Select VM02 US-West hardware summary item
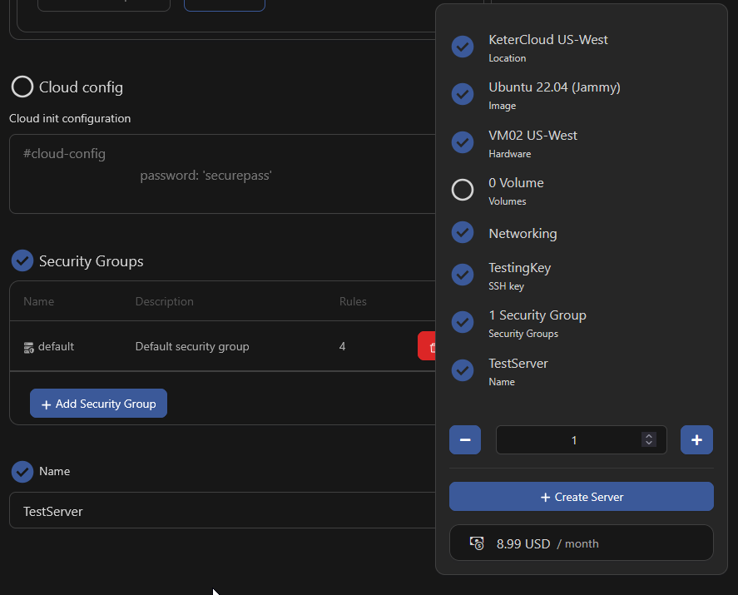738x595 pixels. (x=532, y=142)
